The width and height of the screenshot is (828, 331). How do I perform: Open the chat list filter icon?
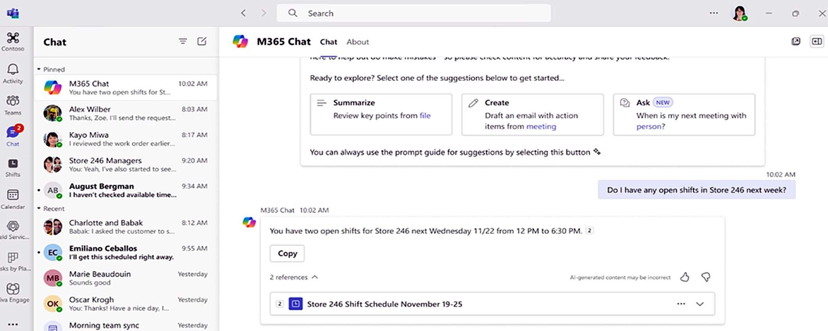pyautogui.click(x=183, y=41)
